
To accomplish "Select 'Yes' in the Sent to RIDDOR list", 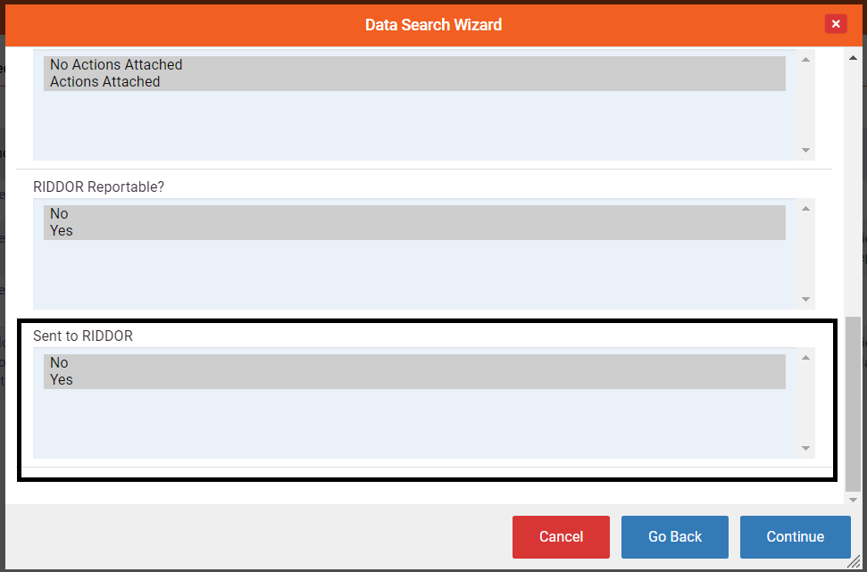I will tap(60, 379).
